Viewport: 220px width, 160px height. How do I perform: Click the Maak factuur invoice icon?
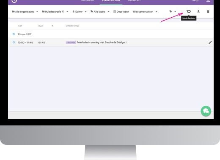tap(189, 11)
